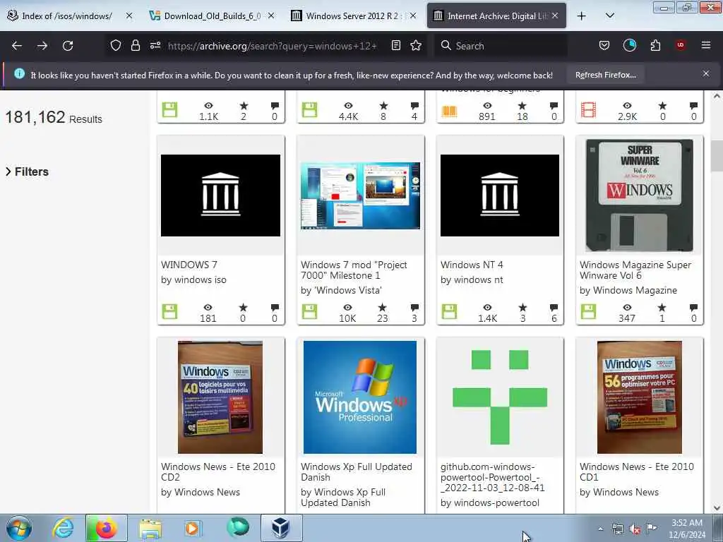Viewport: 723px width, 542px height.
Task: Open the Windows Start orb
Action: pos(19,528)
